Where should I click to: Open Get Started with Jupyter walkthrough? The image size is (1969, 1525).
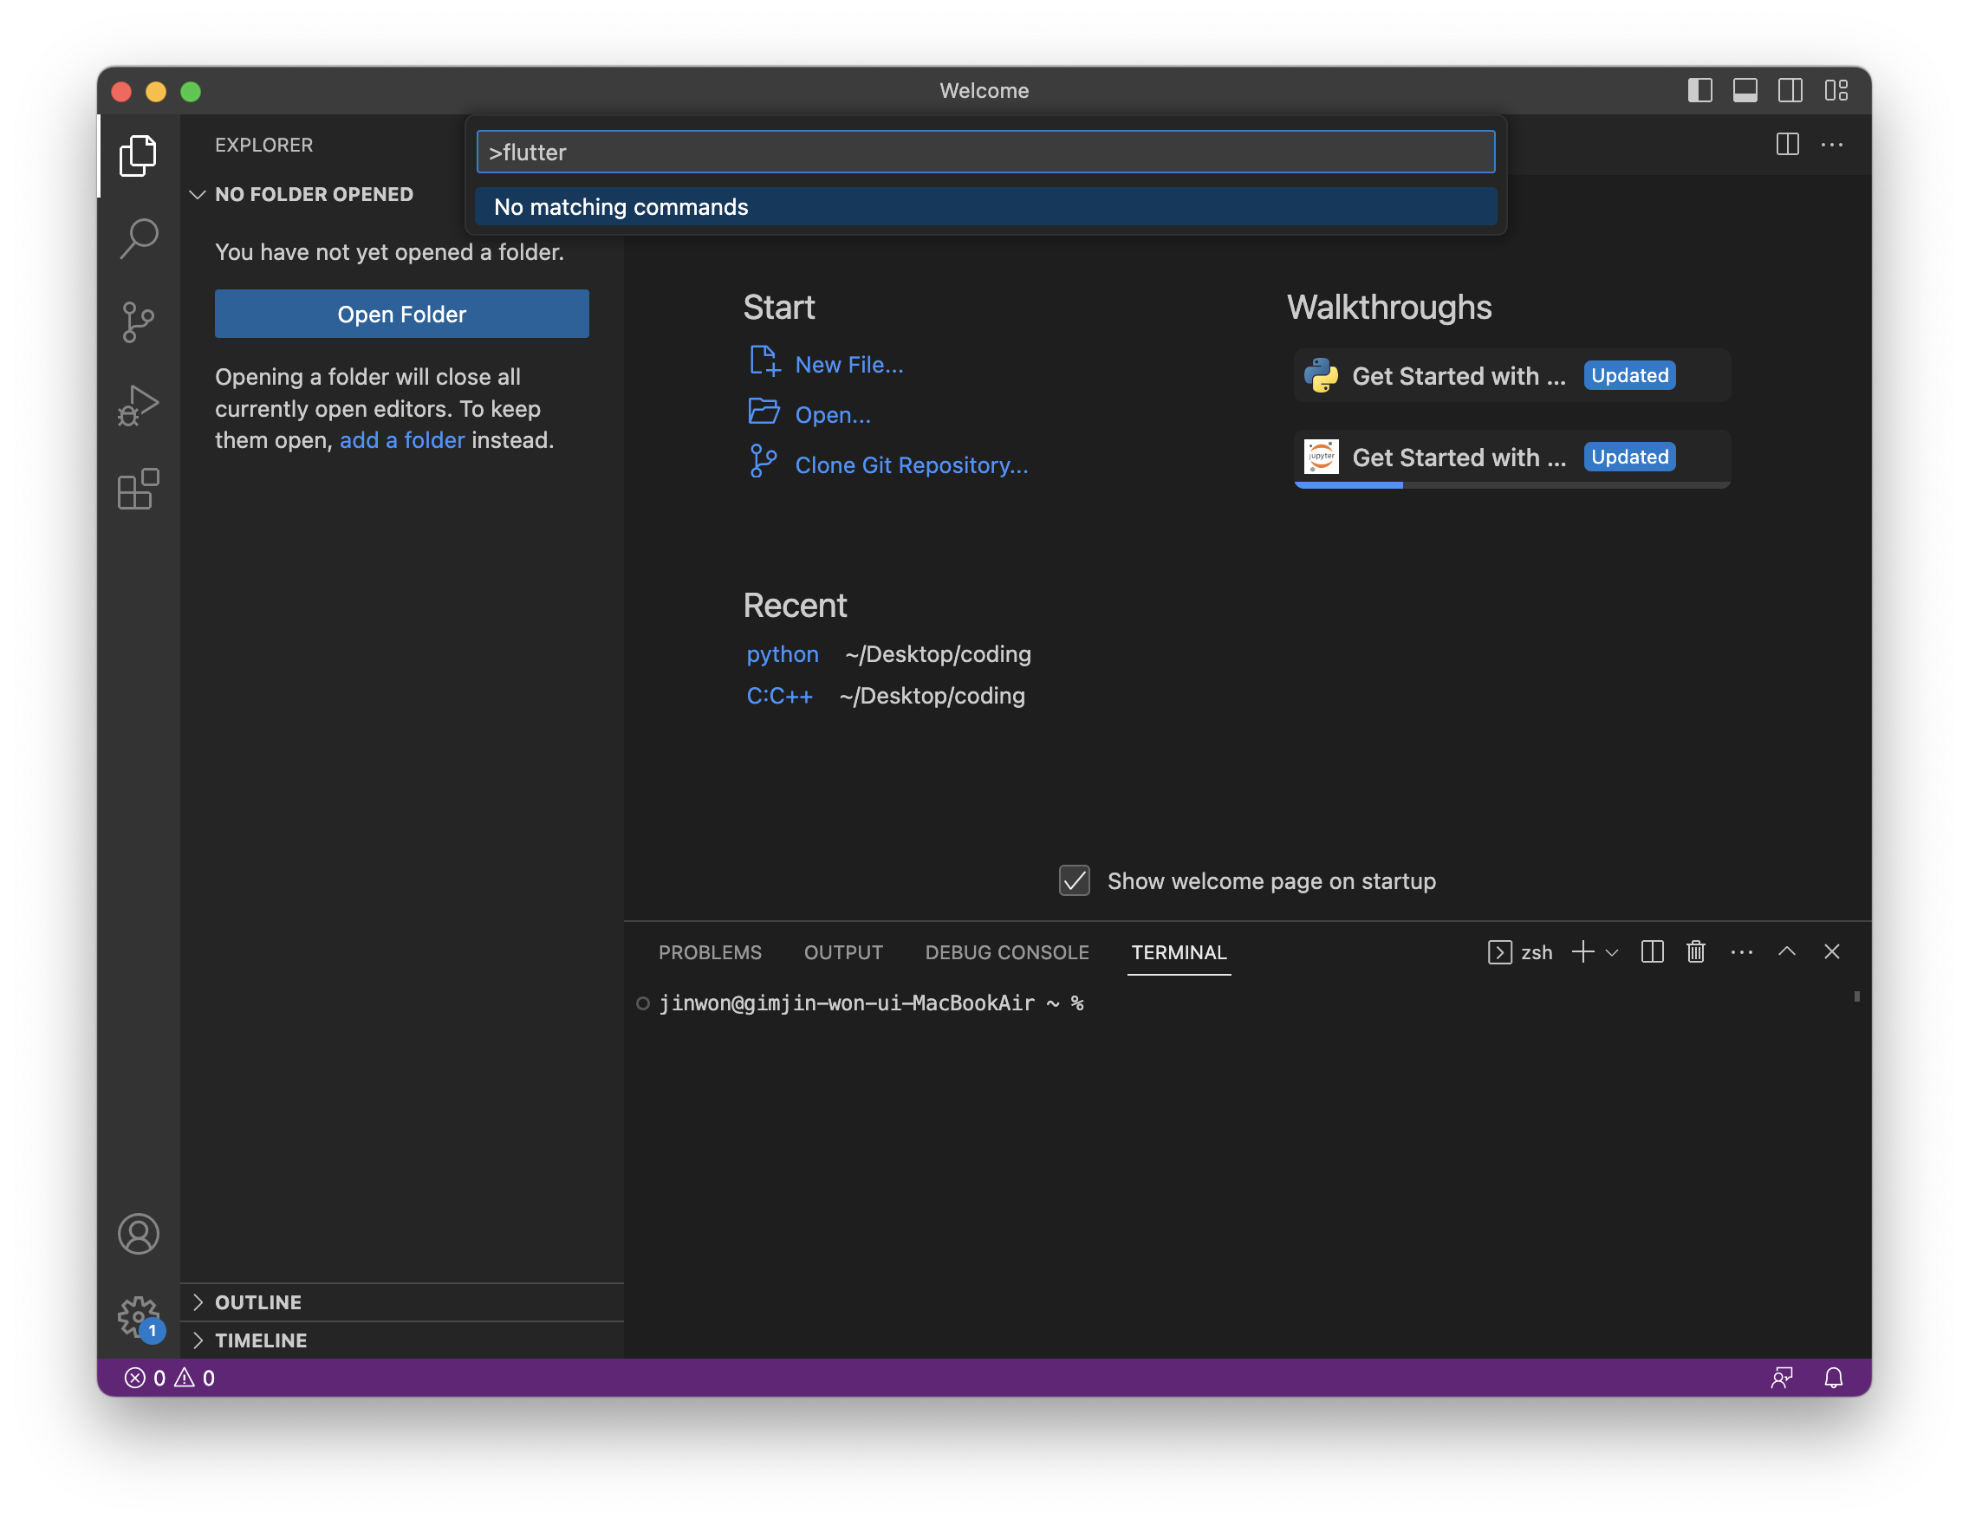point(1512,457)
